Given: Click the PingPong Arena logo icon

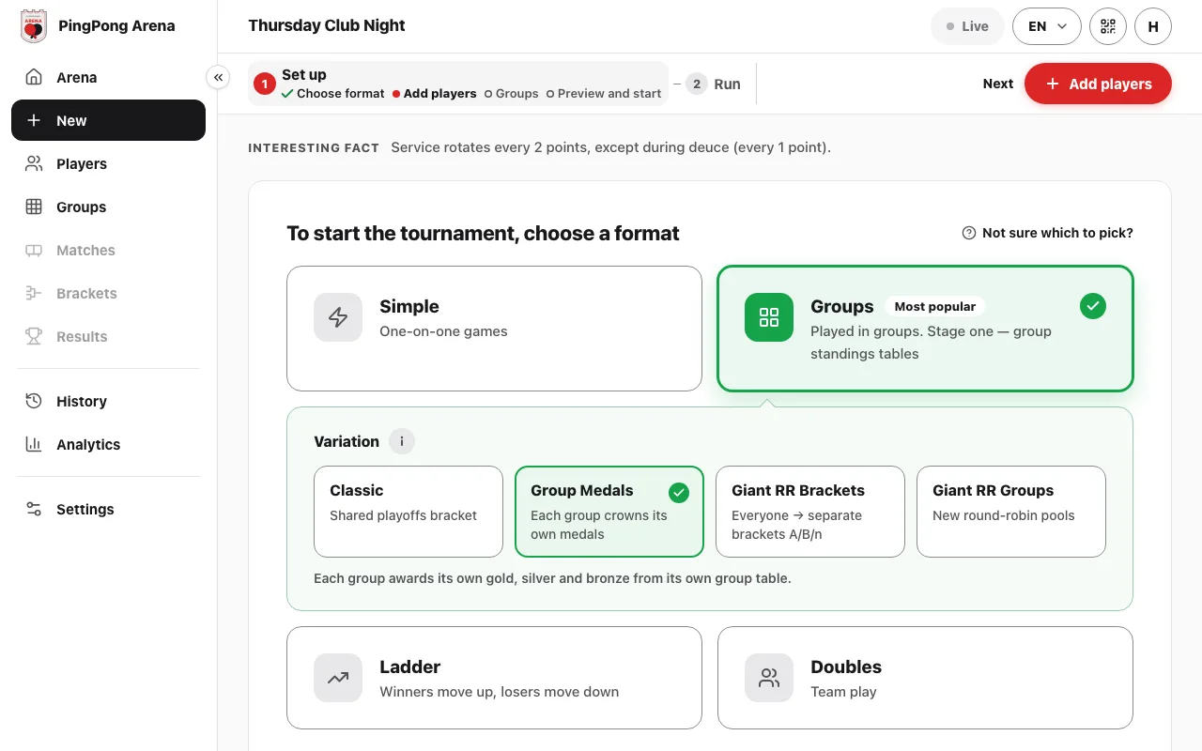Looking at the screenshot, I should pyautogui.click(x=34, y=26).
